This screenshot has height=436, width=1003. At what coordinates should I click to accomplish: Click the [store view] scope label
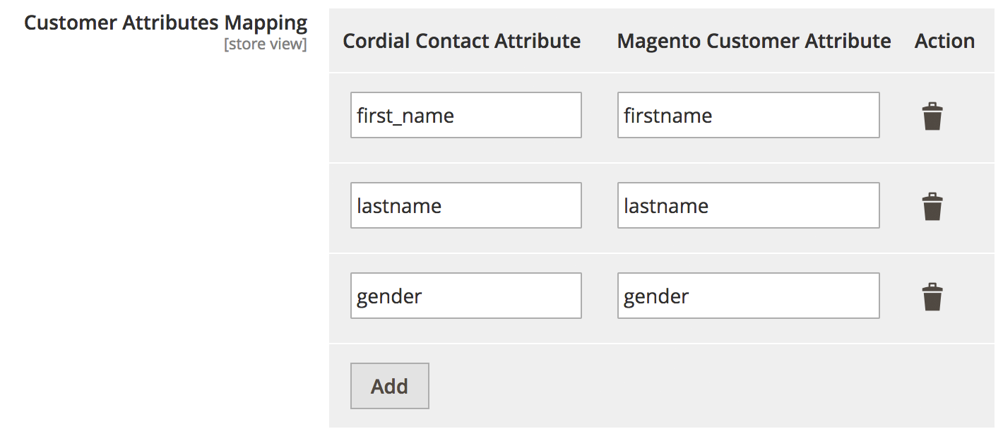click(266, 44)
